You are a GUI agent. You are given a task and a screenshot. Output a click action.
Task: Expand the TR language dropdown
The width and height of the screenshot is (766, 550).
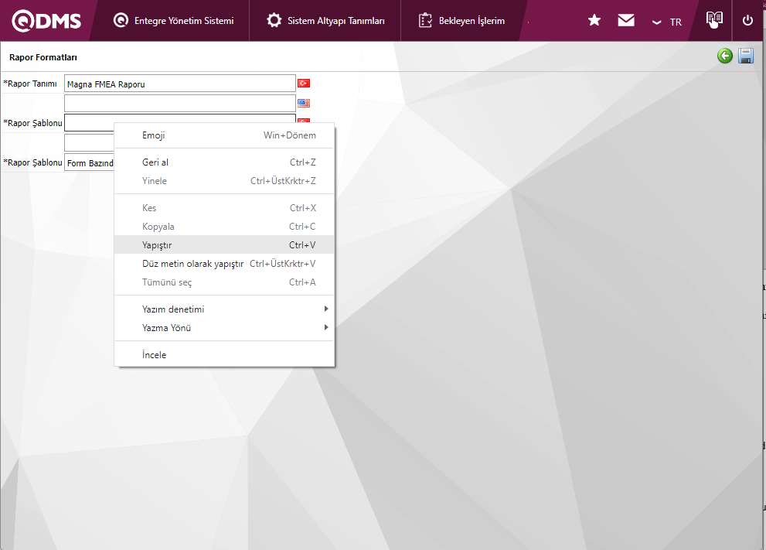coord(667,22)
